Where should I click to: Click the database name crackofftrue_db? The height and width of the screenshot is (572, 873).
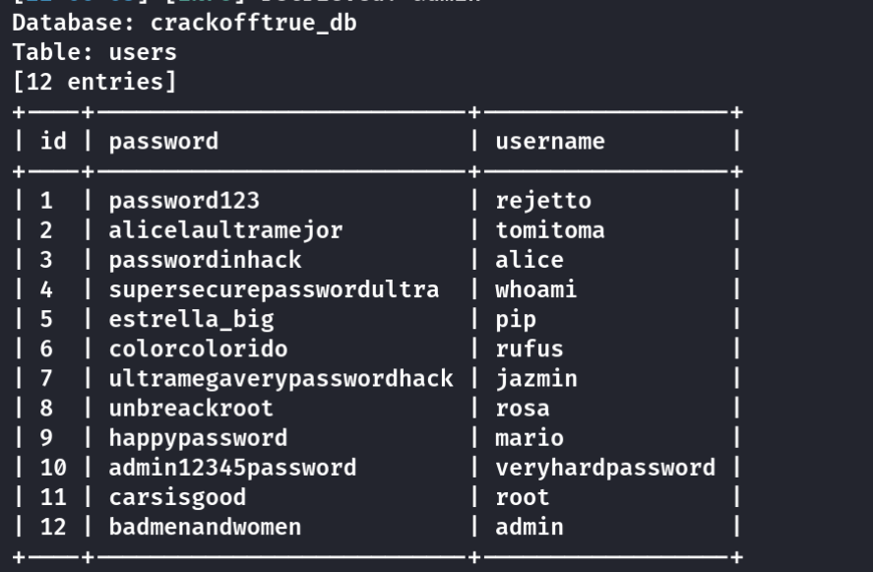[x=253, y=24]
